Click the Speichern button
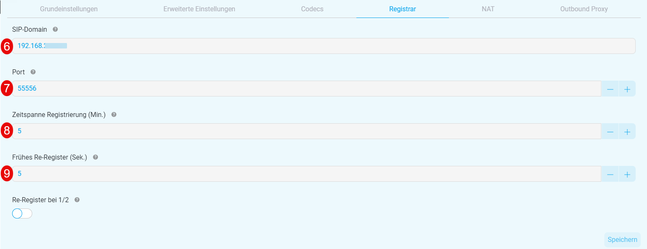 [x=622, y=240]
